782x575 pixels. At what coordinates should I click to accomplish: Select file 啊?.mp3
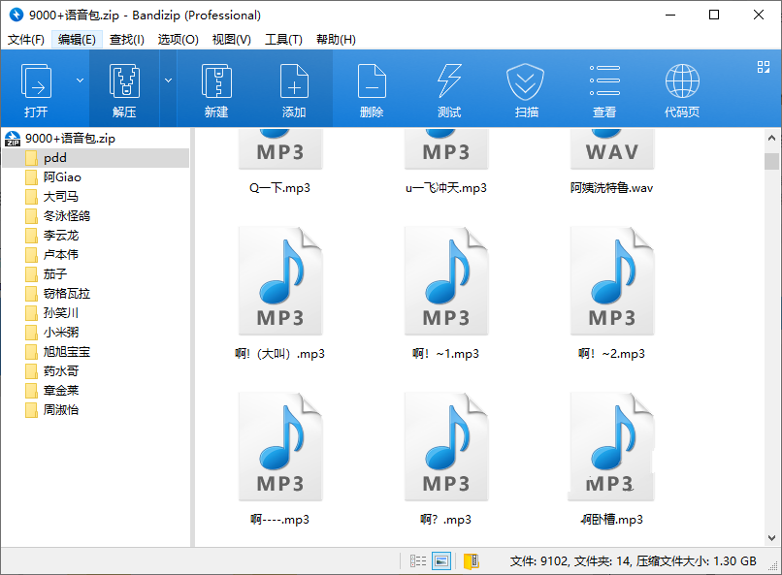(446, 460)
